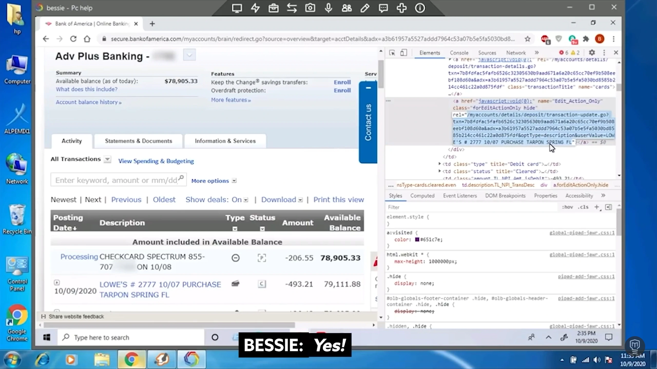Click the #651c7e color swatch
Screen dimensions: 657x369
point(417,240)
